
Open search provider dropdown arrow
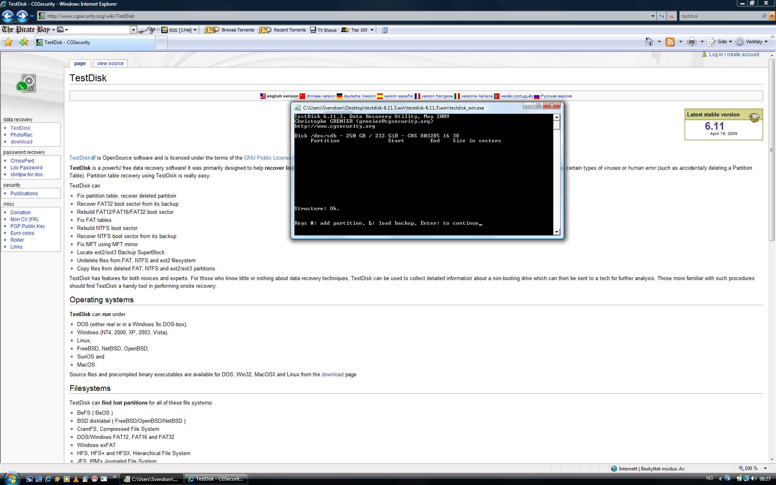point(772,16)
